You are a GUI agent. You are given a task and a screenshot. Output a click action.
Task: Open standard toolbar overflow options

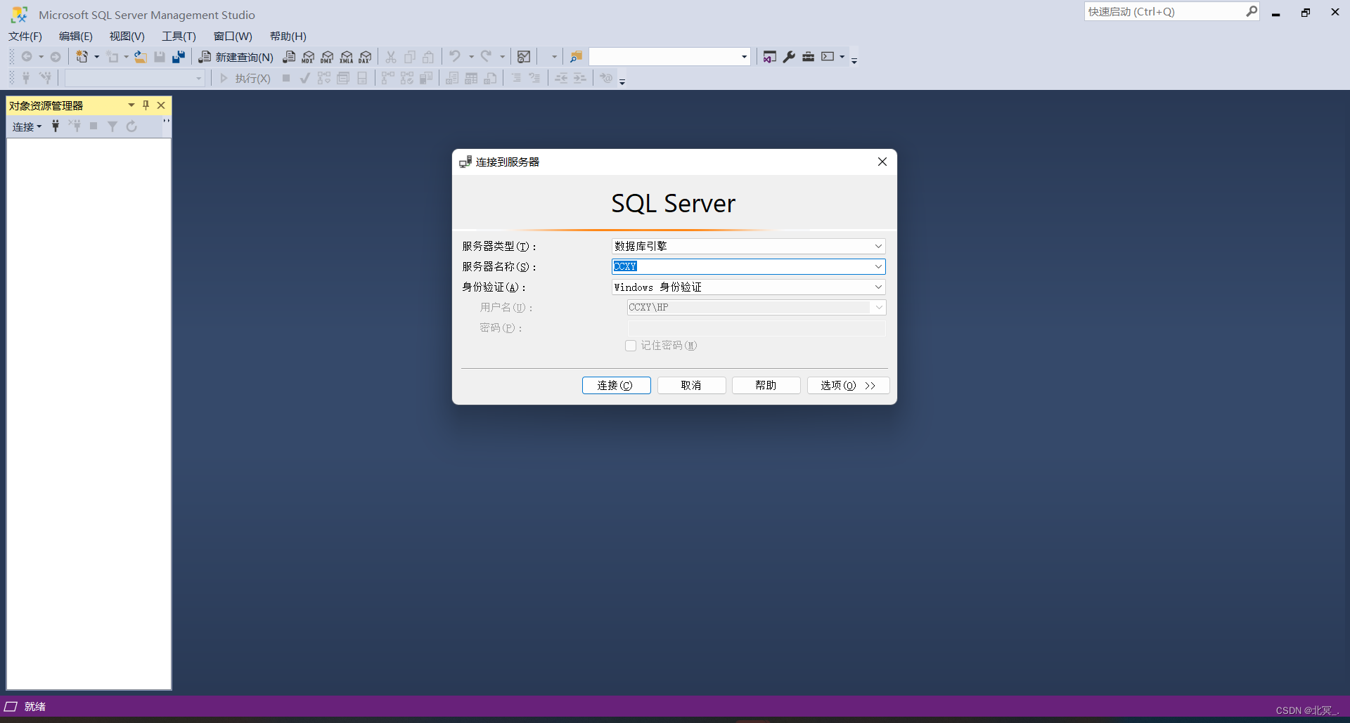[x=854, y=60]
